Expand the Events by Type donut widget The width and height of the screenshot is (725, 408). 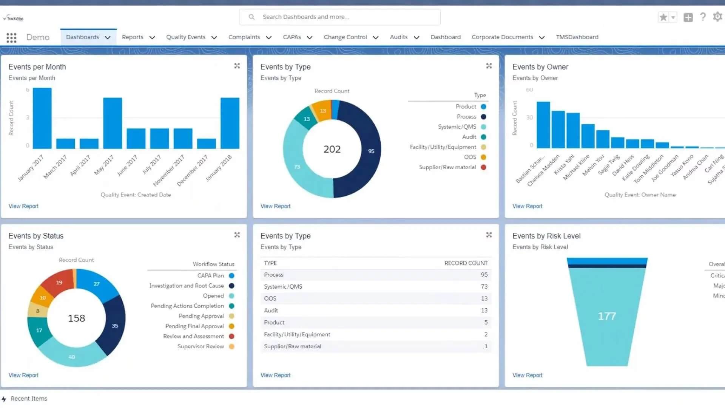(x=489, y=65)
